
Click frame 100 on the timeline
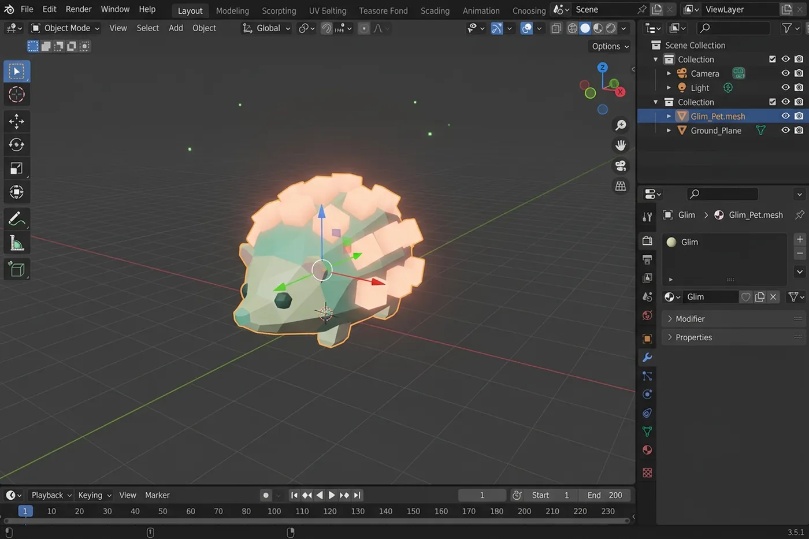pyautogui.click(x=274, y=511)
